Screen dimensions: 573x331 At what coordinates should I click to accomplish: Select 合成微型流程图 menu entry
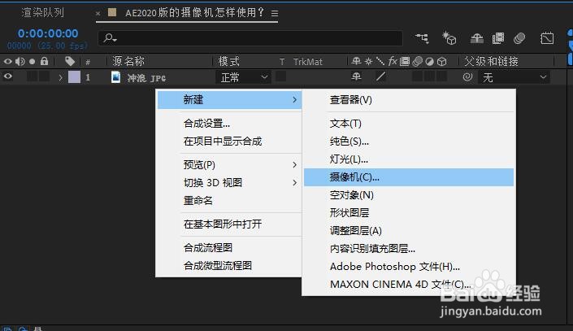pos(229,265)
